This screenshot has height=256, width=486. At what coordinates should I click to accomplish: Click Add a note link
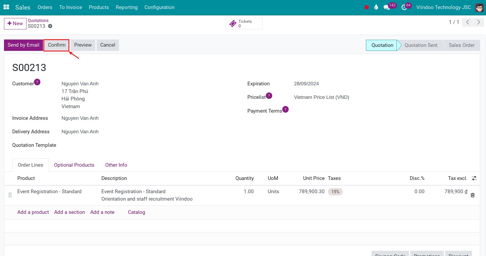pos(102,212)
